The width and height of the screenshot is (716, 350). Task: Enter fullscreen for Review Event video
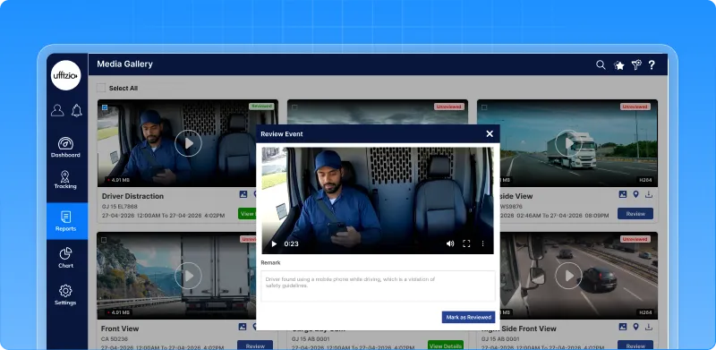(x=466, y=244)
